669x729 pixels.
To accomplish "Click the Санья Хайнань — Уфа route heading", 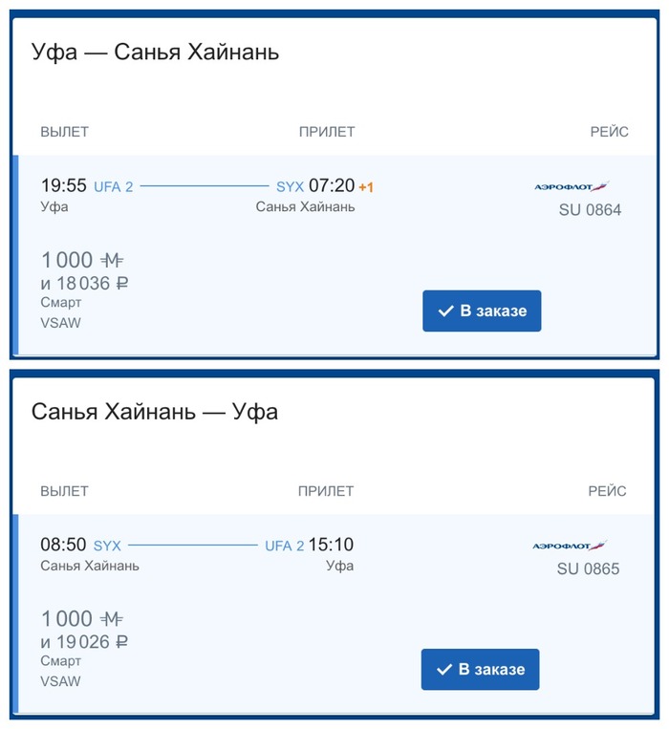I will [155, 412].
